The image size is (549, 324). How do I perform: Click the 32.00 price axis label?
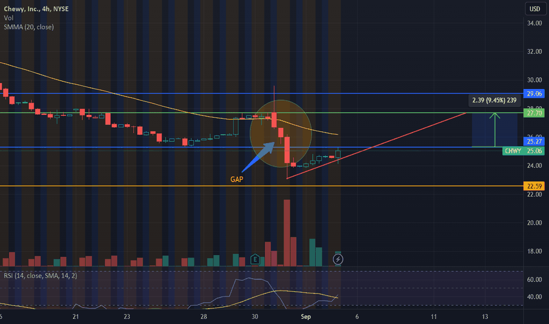pos(534,51)
